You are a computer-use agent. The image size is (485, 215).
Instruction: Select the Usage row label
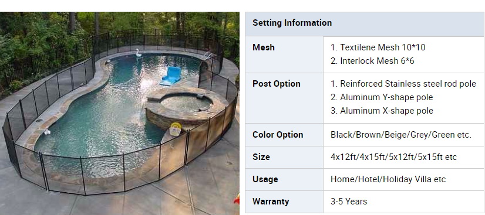click(265, 179)
